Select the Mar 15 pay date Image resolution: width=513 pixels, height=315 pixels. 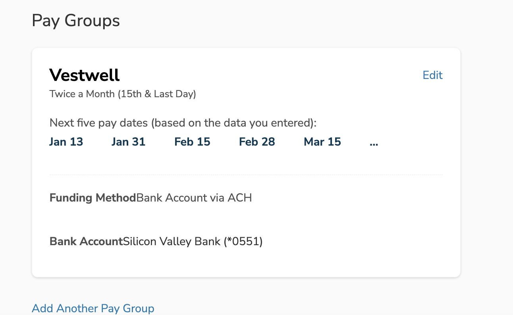pyautogui.click(x=322, y=142)
